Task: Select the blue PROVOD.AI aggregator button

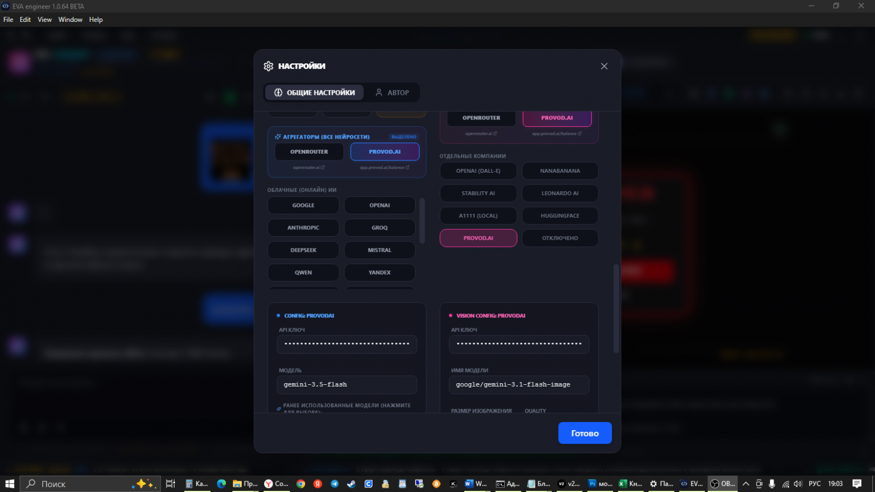Action: click(x=385, y=151)
